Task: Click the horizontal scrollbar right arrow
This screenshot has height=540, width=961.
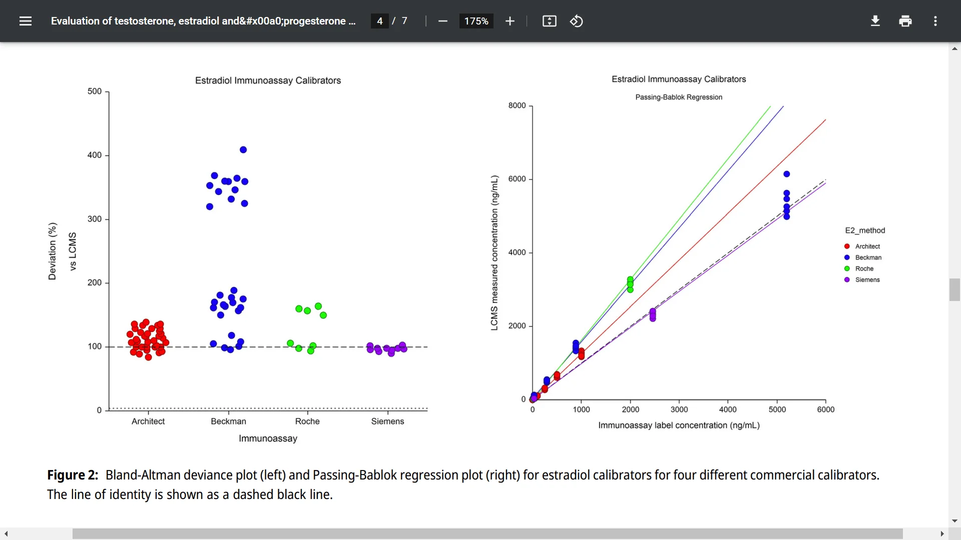Action: 942,534
